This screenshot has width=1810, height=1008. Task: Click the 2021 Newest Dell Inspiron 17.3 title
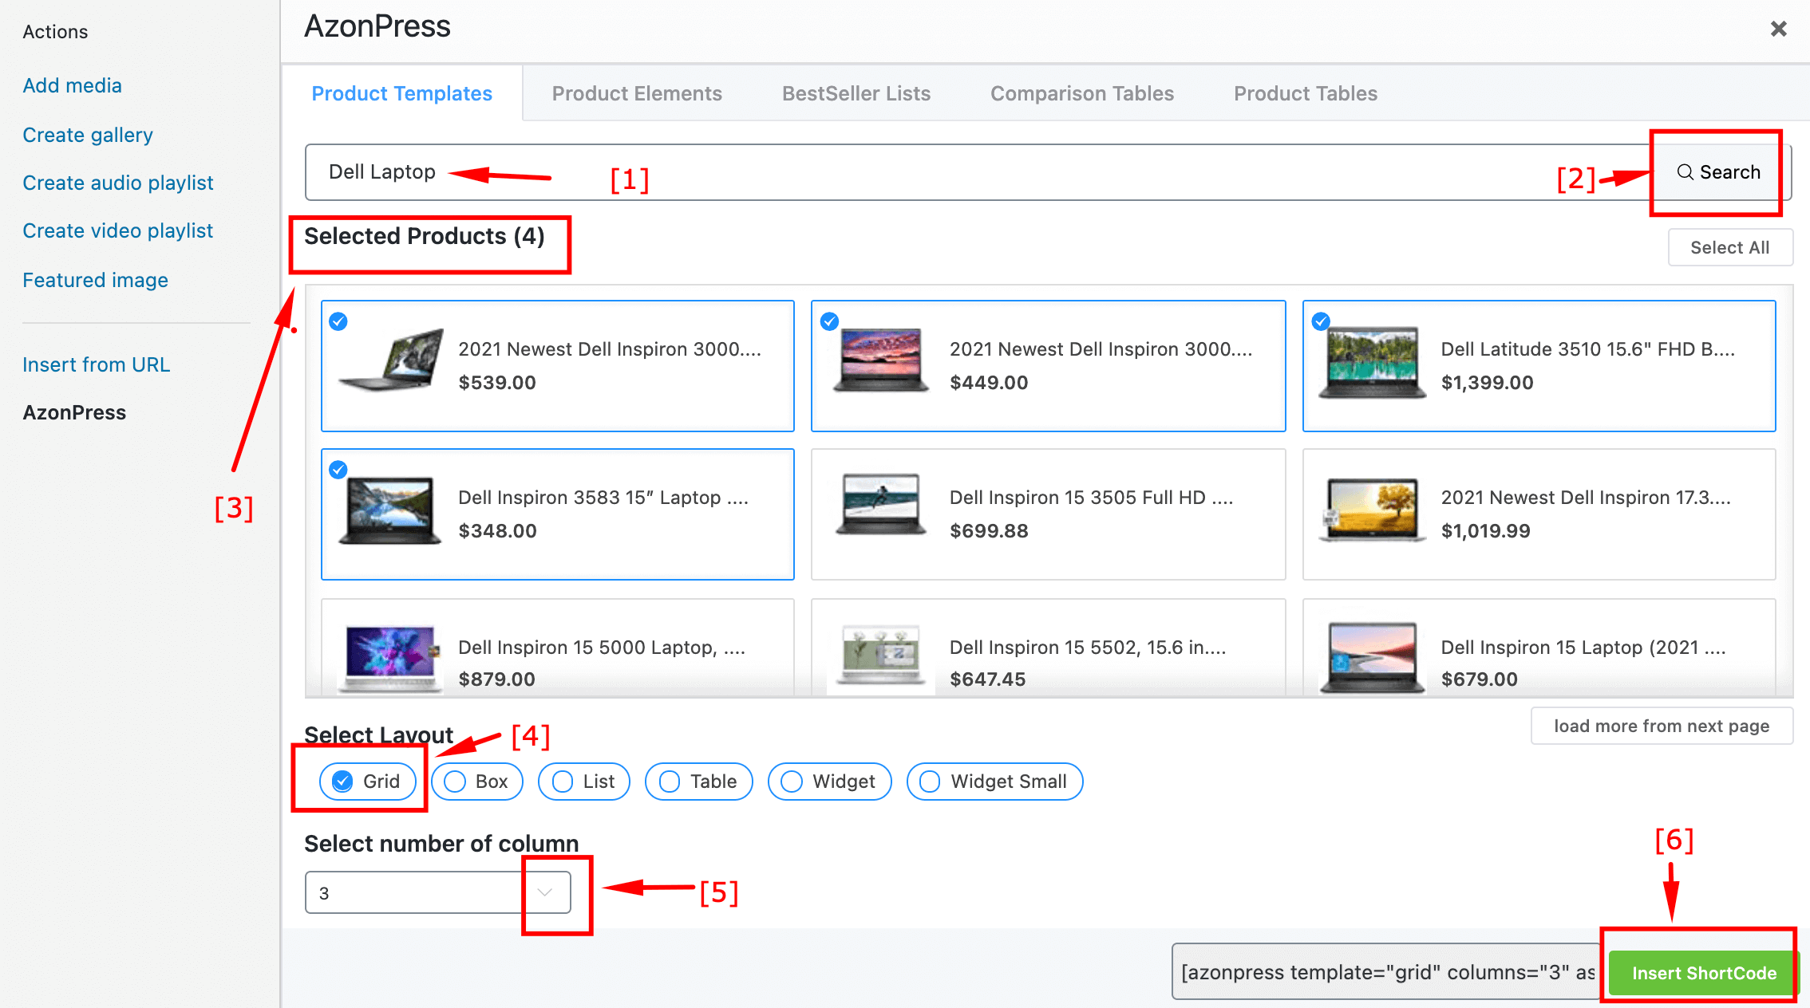1586,498
